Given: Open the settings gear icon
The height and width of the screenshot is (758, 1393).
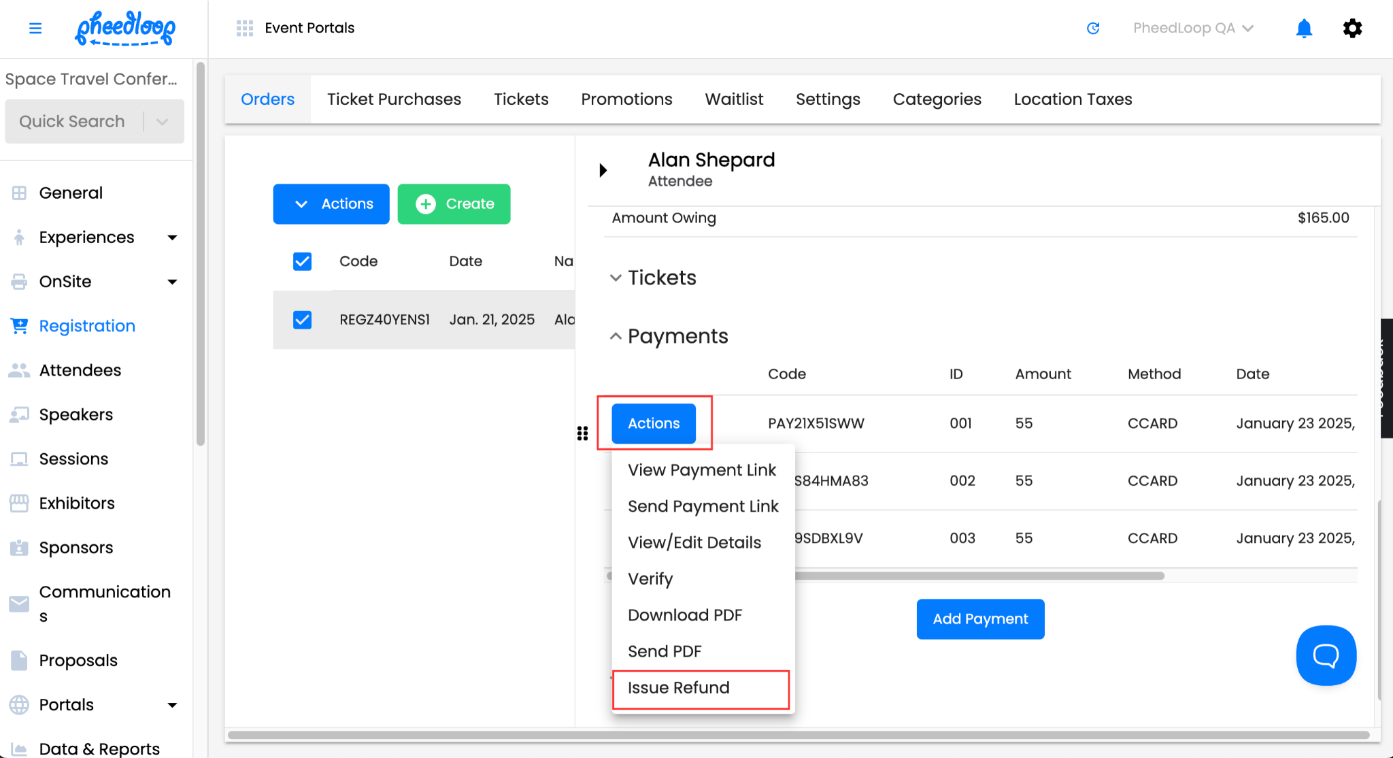Looking at the screenshot, I should tap(1352, 28).
